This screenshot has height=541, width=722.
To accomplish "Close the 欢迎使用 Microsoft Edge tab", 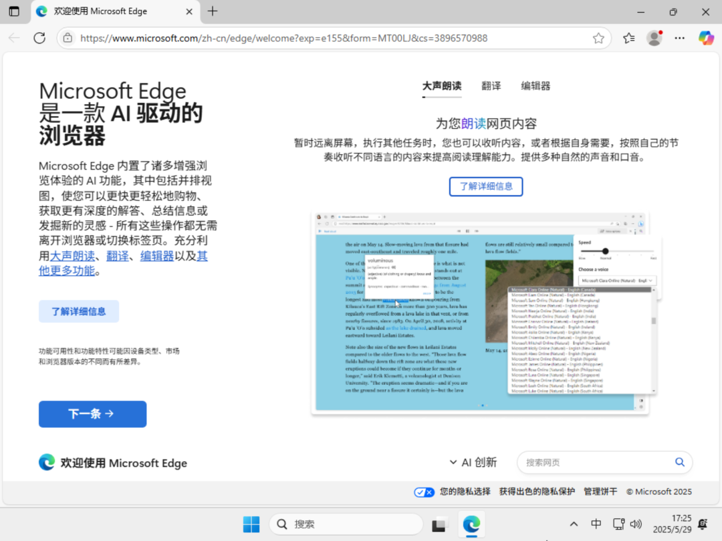I will pos(189,11).
